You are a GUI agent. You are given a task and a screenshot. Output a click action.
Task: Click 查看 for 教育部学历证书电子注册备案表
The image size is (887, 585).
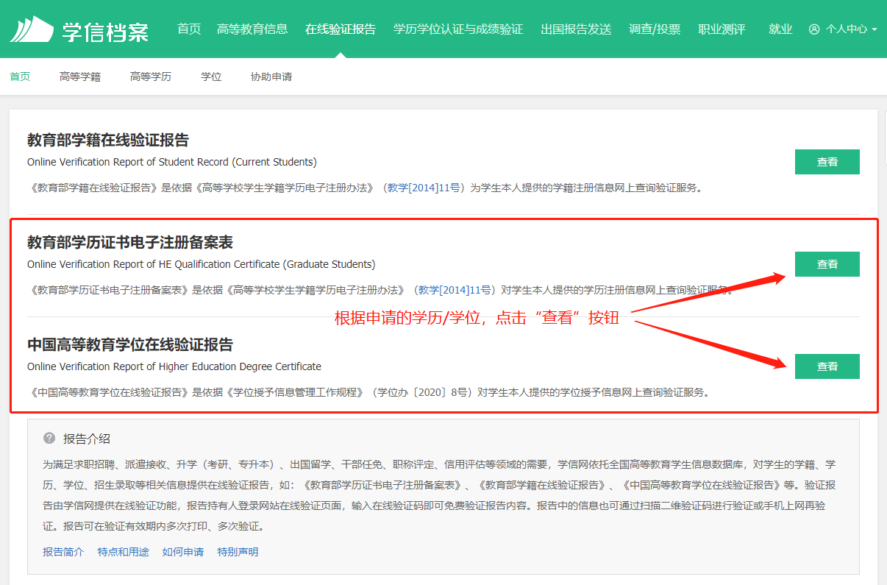pyautogui.click(x=827, y=263)
